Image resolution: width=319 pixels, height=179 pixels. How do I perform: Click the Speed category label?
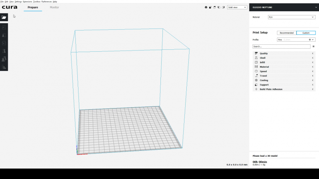[263, 71]
